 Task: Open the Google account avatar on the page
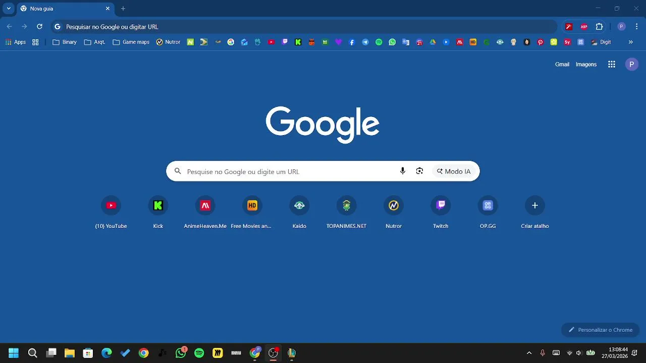(x=631, y=65)
